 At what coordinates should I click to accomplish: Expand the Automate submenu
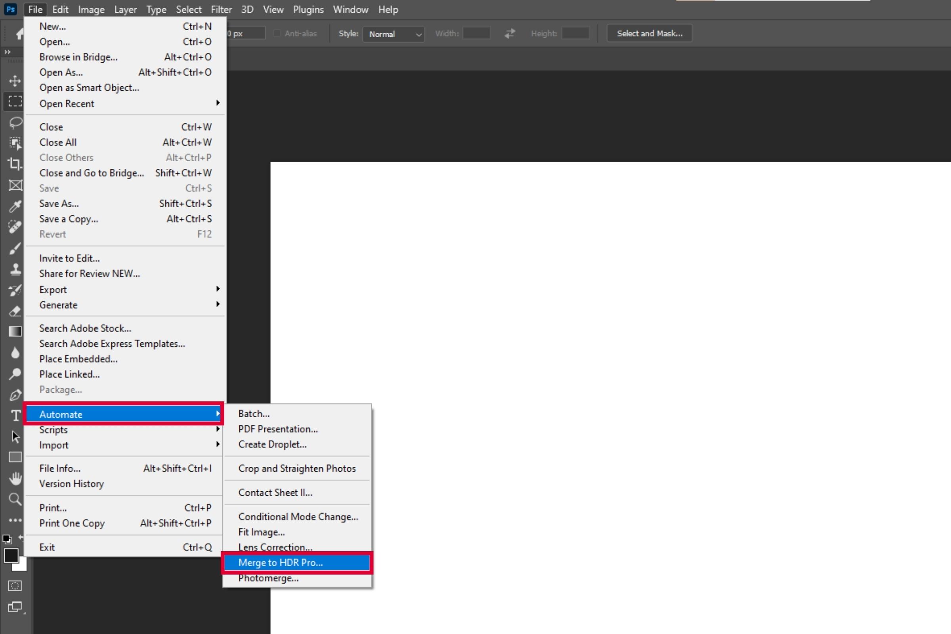124,414
